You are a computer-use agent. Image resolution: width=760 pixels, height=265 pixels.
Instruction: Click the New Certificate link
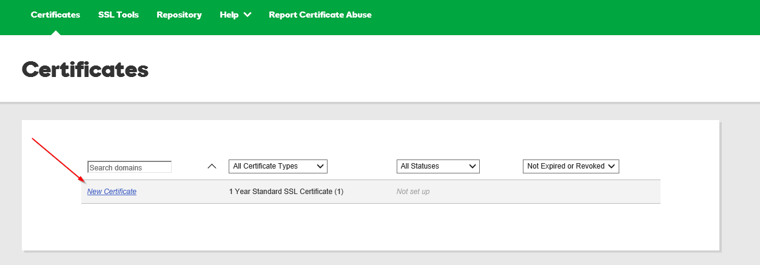click(112, 192)
